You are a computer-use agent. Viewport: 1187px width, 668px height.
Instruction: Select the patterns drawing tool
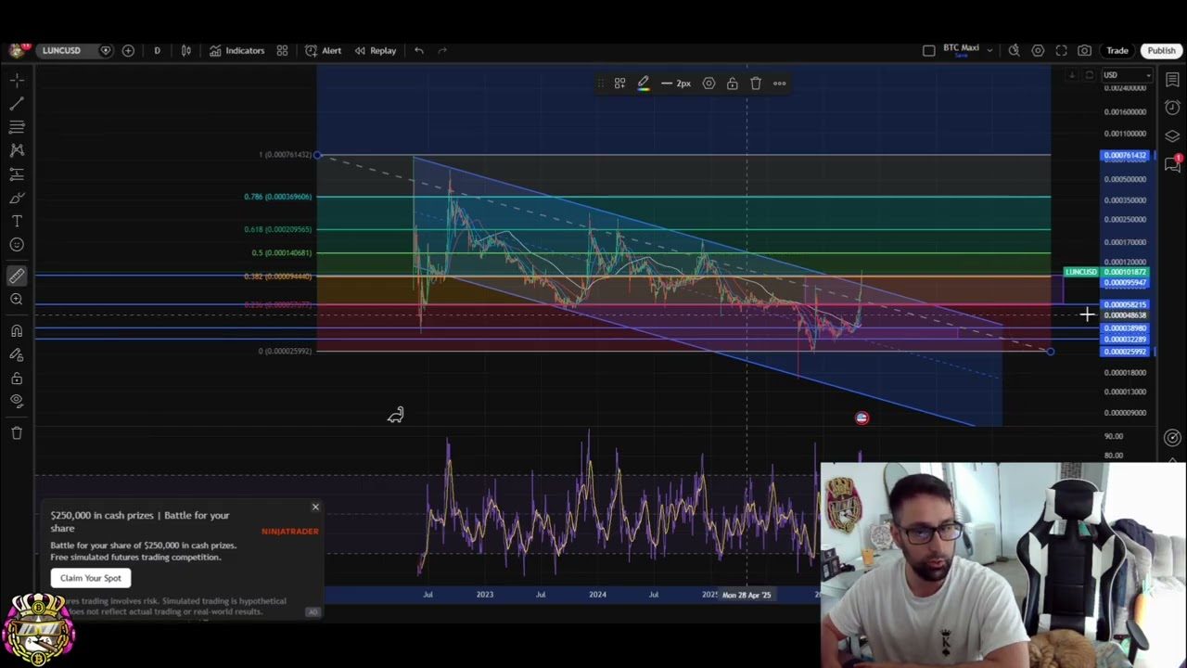[17, 150]
